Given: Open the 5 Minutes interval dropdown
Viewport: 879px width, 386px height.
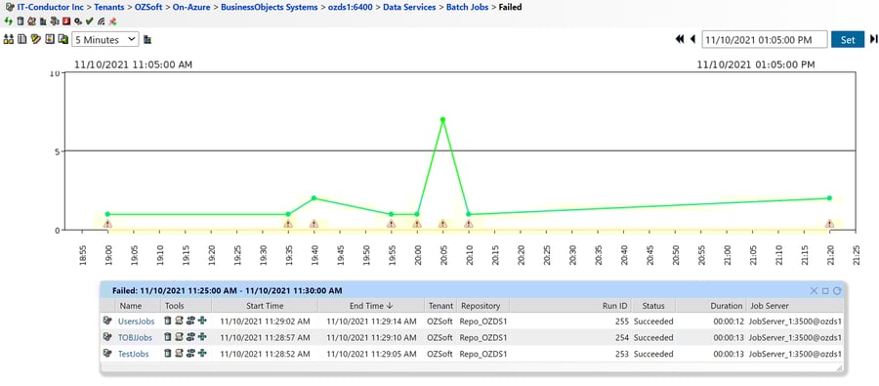Looking at the screenshot, I should click(105, 40).
